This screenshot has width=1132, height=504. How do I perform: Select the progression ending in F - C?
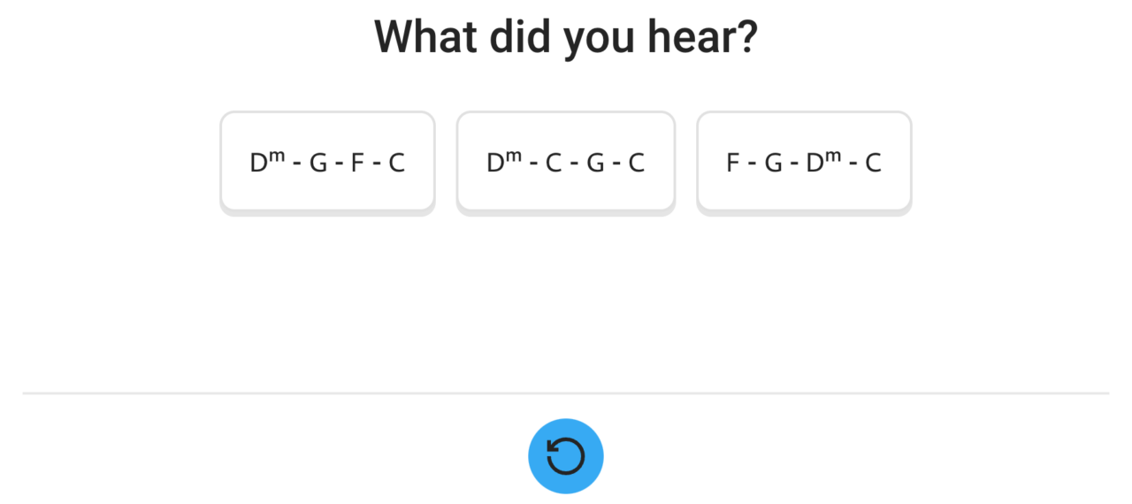pos(327,162)
